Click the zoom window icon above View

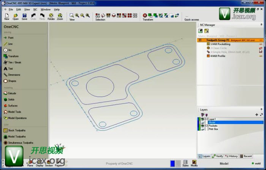(71, 16)
